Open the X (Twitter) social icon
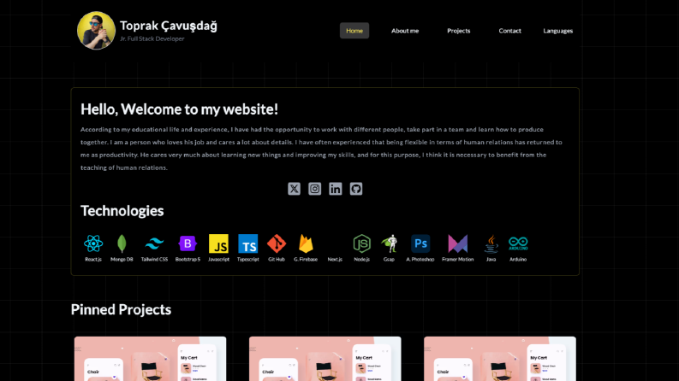 (x=294, y=189)
